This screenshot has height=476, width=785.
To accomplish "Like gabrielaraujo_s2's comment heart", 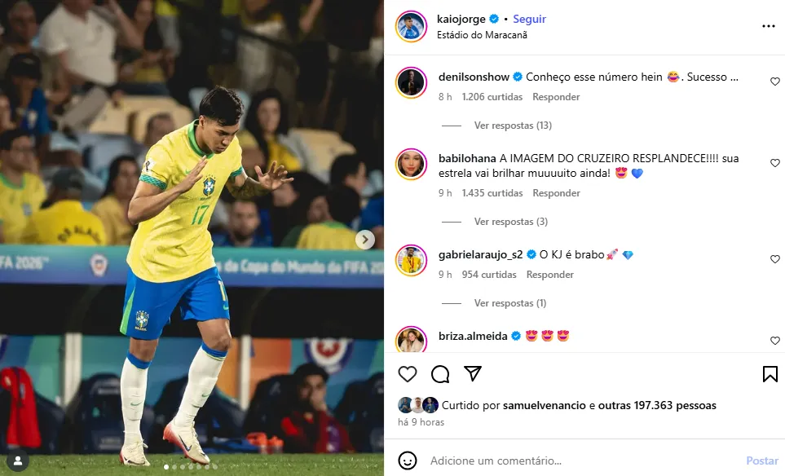I will [775, 259].
